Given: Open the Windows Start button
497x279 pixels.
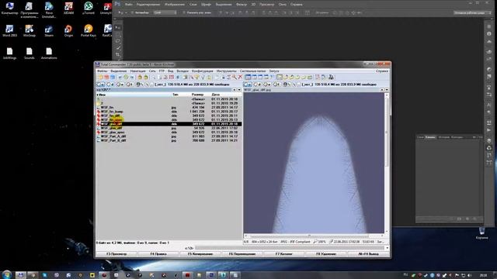Looking at the screenshot, I should pos(7,274).
